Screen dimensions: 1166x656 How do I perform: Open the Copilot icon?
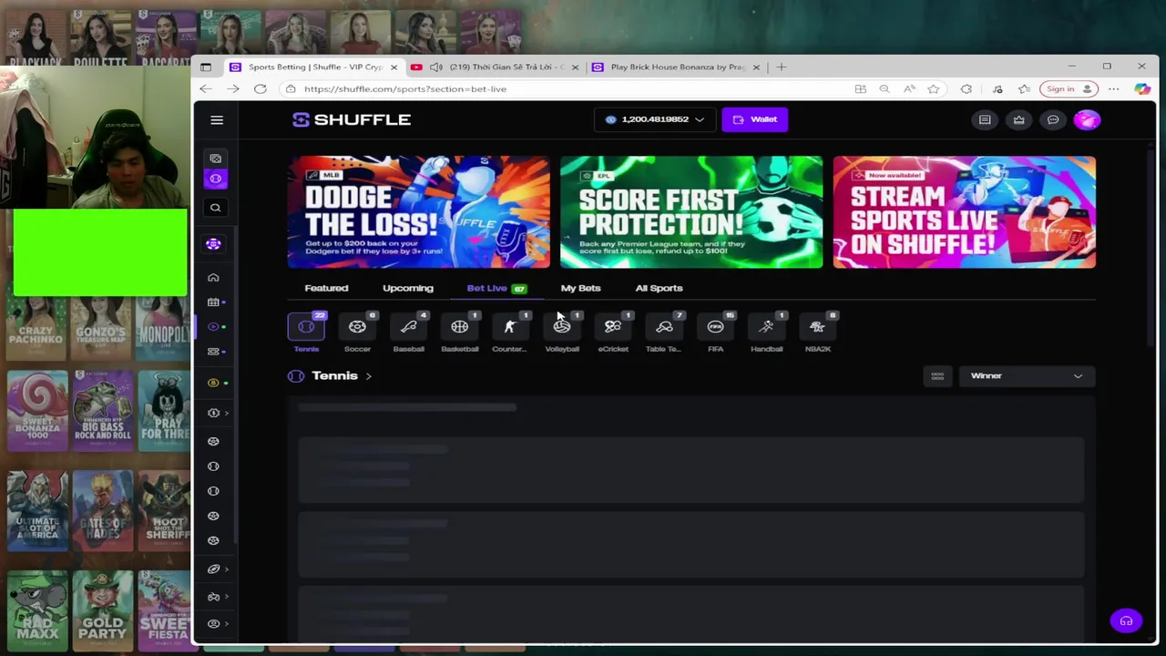pyautogui.click(x=1141, y=88)
